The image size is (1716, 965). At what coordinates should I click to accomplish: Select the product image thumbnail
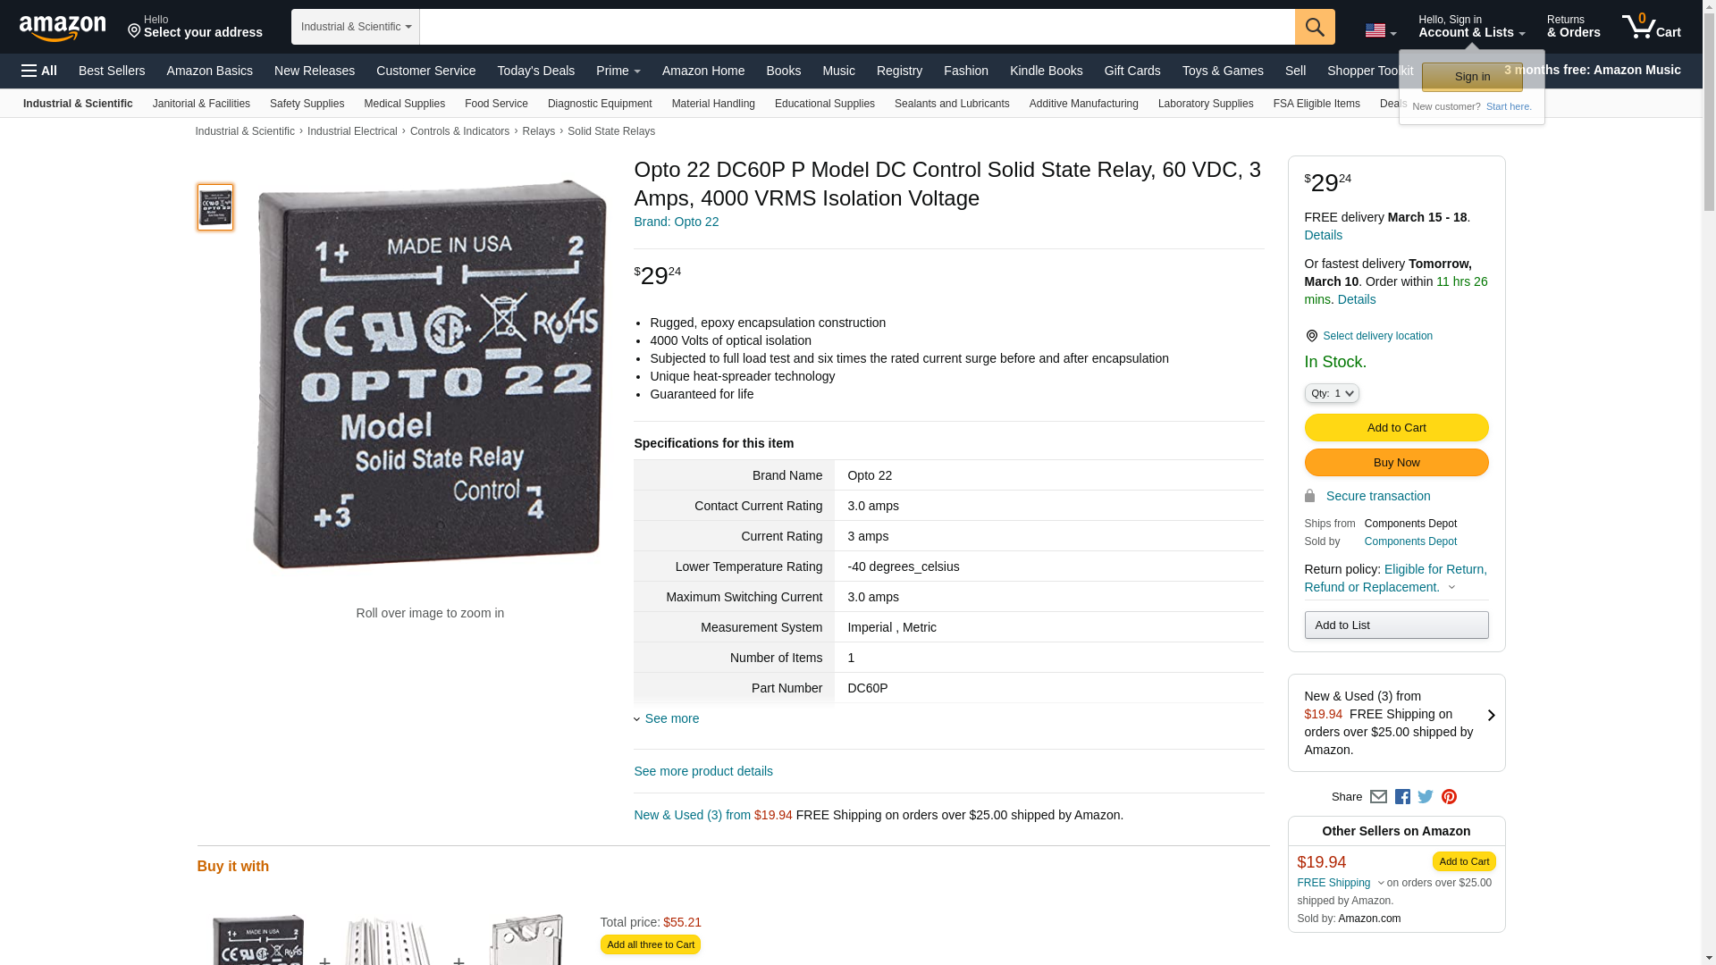pyautogui.click(x=215, y=207)
